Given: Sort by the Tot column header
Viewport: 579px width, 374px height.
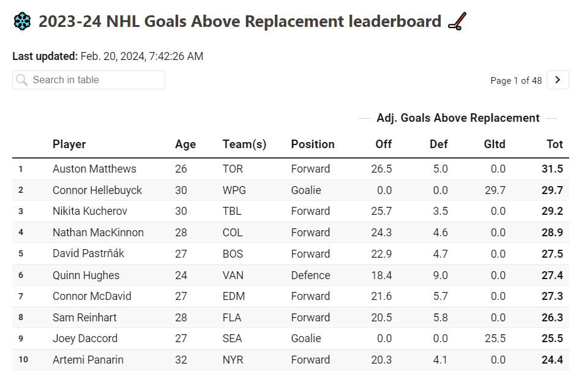Looking at the screenshot, I should tap(554, 144).
